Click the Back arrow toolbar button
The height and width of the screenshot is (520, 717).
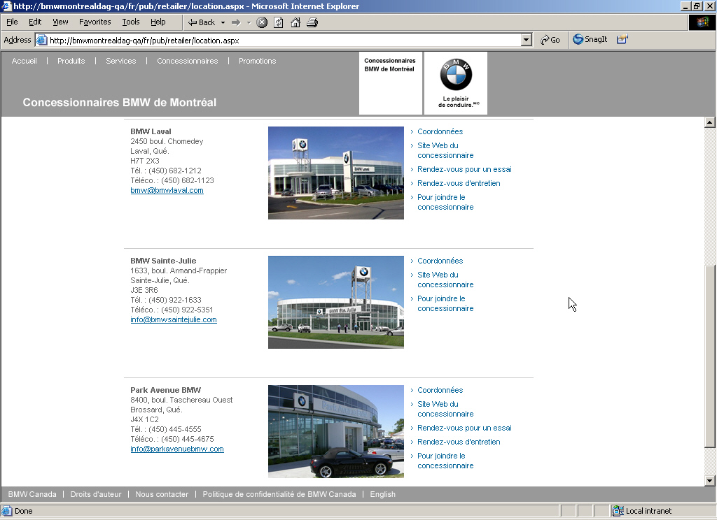click(201, 22)
